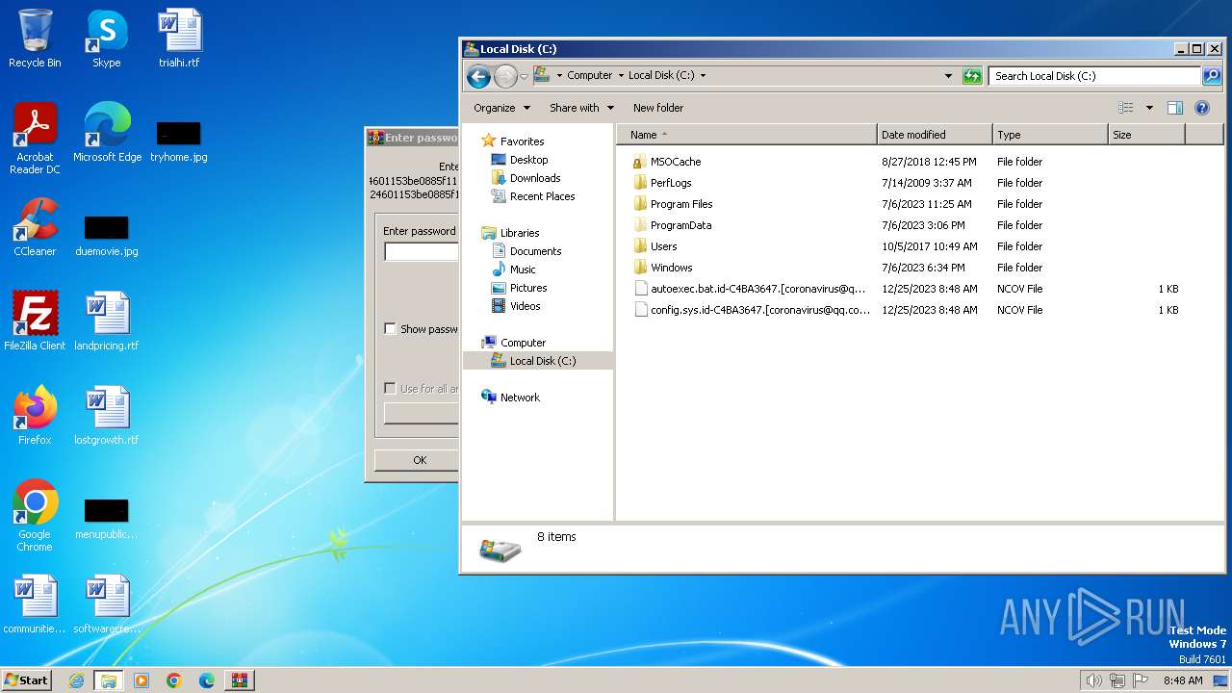Viewport: 1232px width, 693px height.
Task: Open the Share with dropdown menu
Action: click(581, 108)
